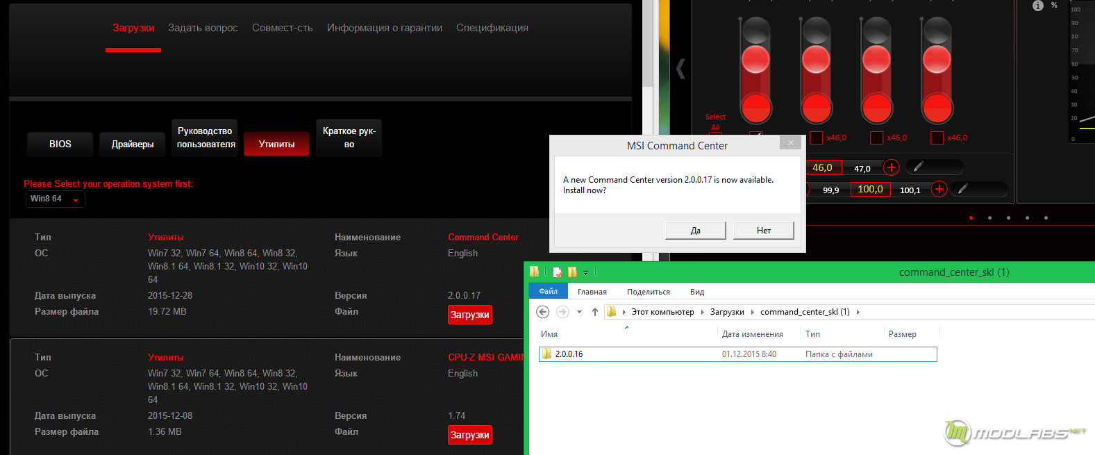Click the plus button next to 100,1
The height and width of the screenshot is (455, 1095).
click(x=939, y=189)
